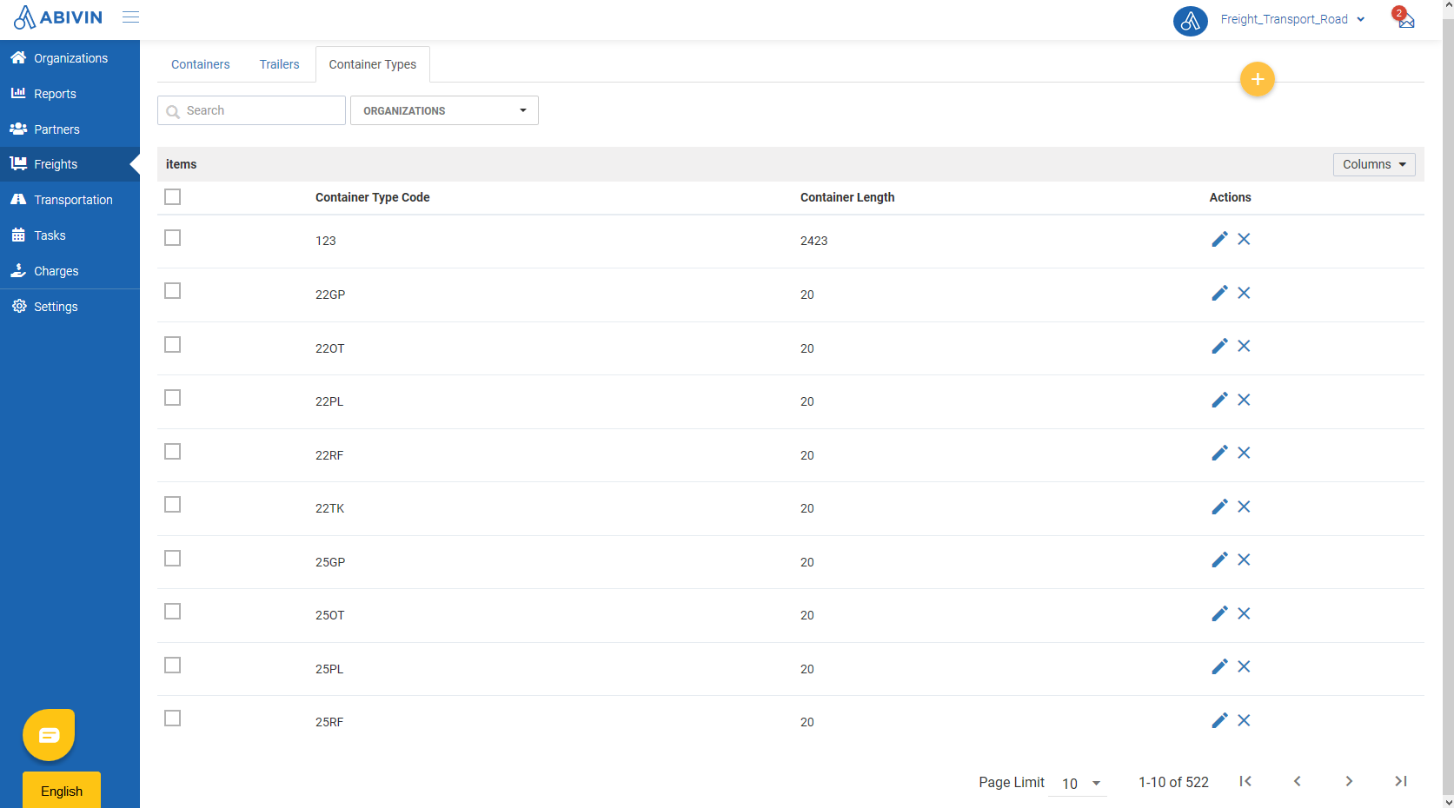This screenshot has height=808, width=1454.
Task: Select the Container Types tab
Action: [373, 64]
